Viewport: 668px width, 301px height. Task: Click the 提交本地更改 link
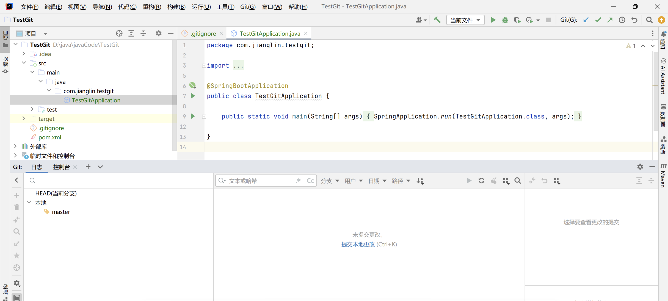(358, 244)
